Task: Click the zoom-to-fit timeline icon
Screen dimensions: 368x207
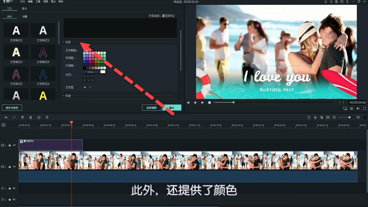Action: pos(328,117)
